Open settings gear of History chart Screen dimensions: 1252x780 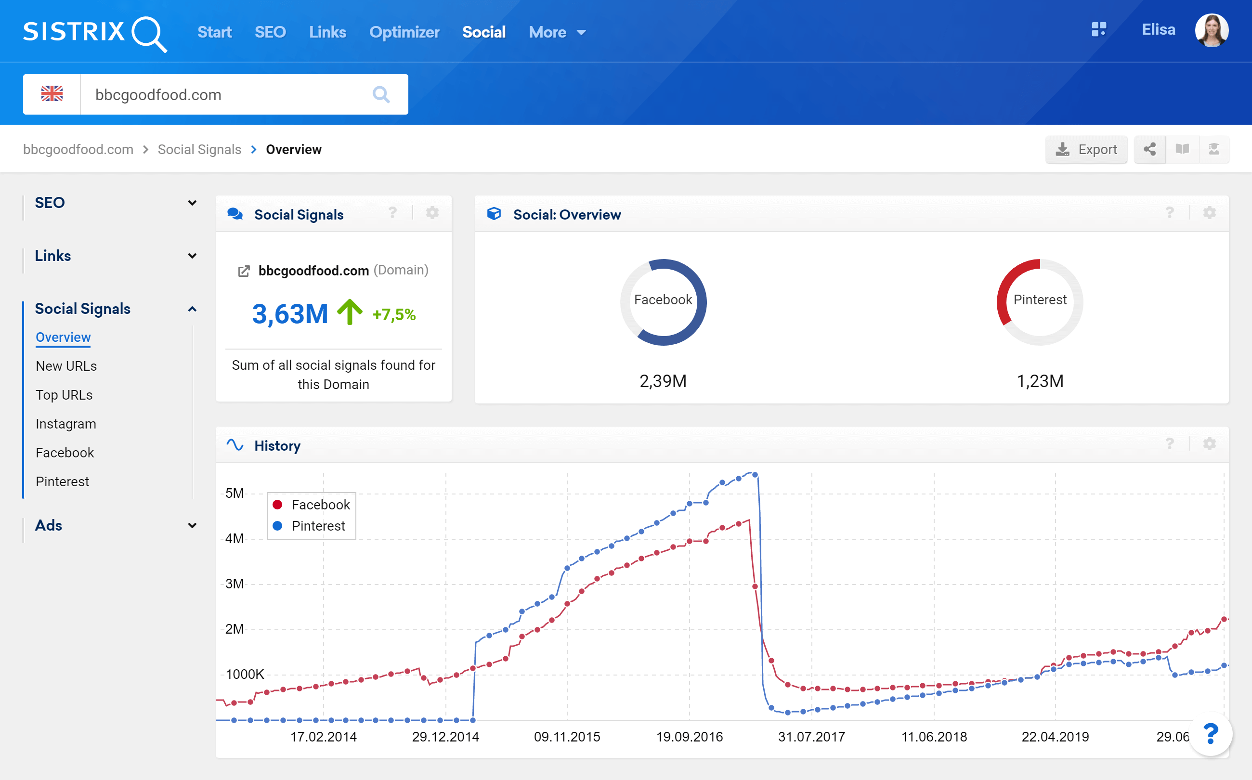1210,444
